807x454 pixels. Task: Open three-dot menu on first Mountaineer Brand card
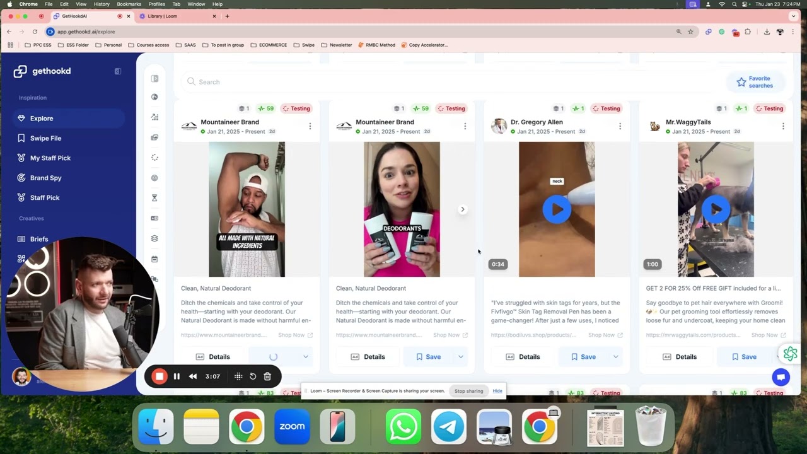coord(310,126)
